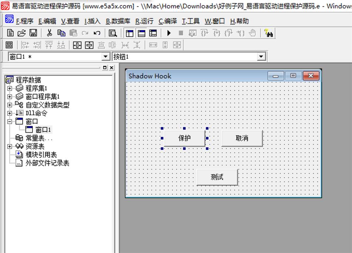Float the left panel with its square button

point(105,67)
